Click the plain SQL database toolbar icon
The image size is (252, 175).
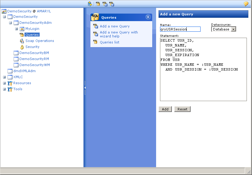(98, 4)
